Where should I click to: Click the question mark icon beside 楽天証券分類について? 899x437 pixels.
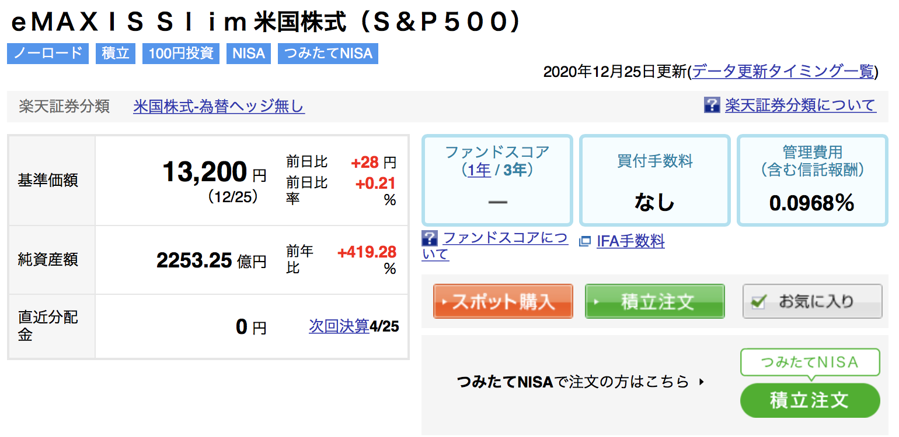(x=712, y=105)
